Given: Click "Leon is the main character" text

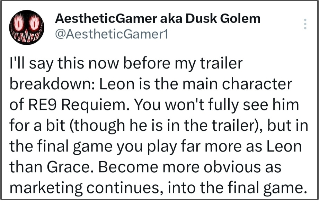Looking at the screenshot, I should [195, 84].
